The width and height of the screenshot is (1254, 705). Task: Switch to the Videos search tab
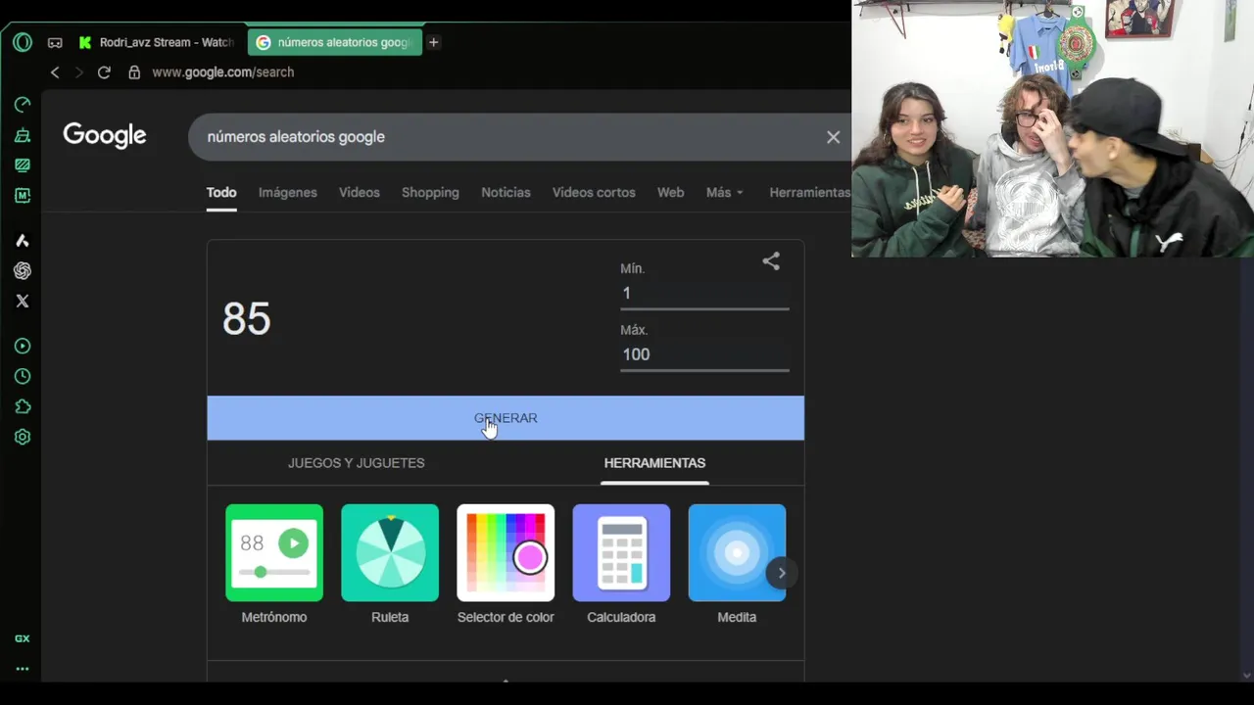[360, 193]
